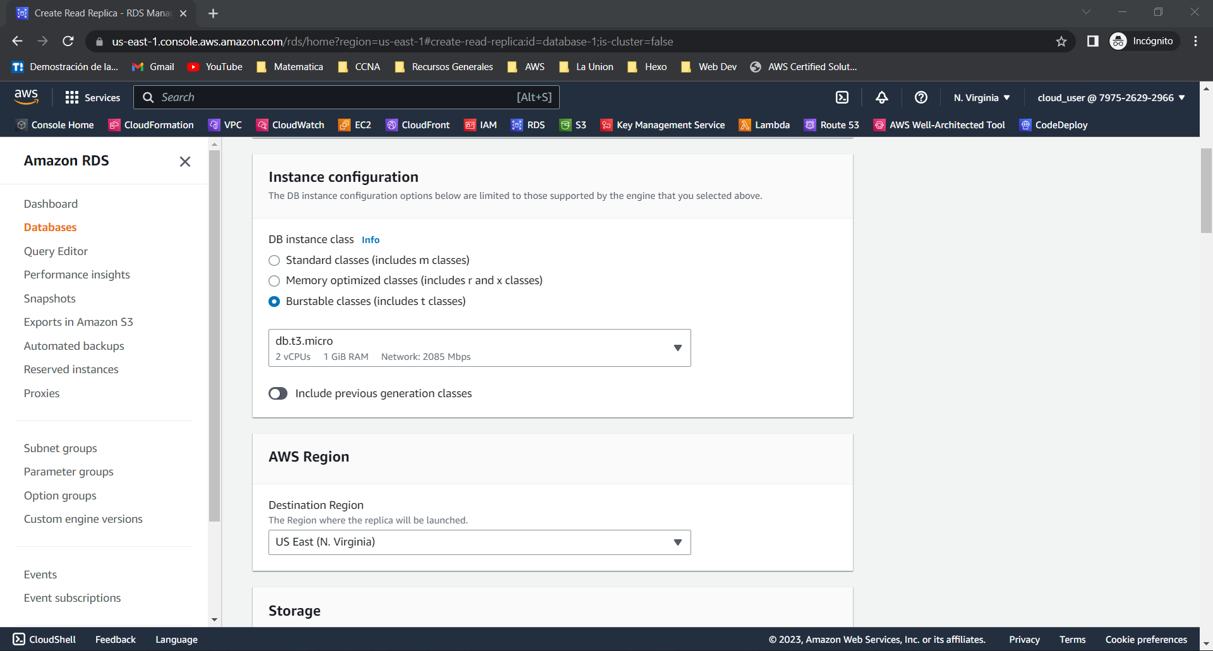The width and height of the screenshot is (1213, 651).
Task: Launch CloudShell from top navigation bar
Action: click(842, 97)
